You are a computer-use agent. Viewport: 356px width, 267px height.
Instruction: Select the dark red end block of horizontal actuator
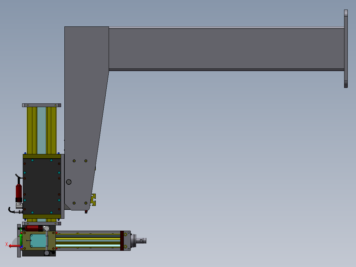click(x=122, y=240)
